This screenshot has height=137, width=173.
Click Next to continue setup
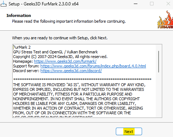tap(129, 132)
